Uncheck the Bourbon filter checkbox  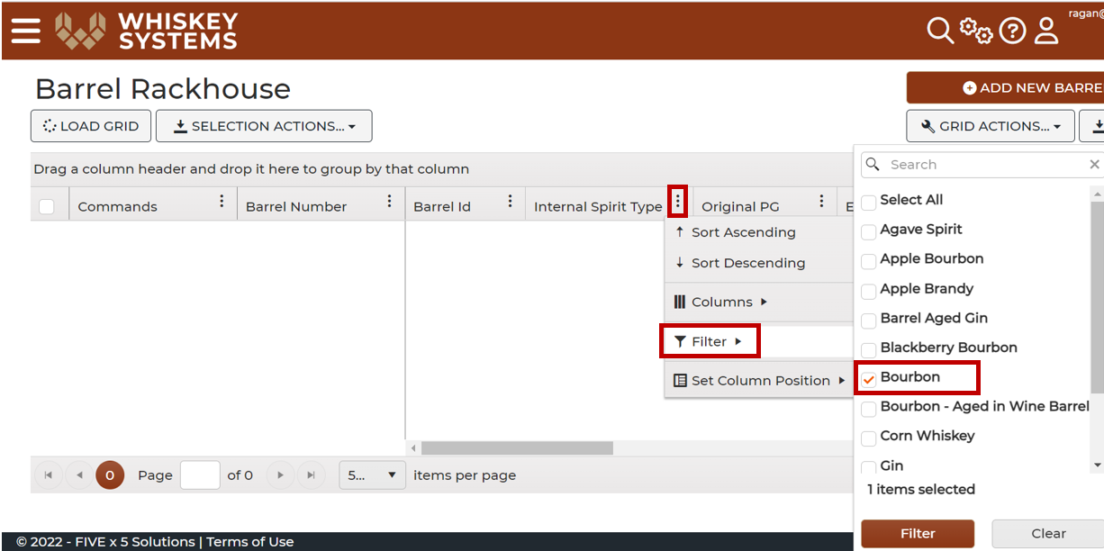tap(869, 379)
